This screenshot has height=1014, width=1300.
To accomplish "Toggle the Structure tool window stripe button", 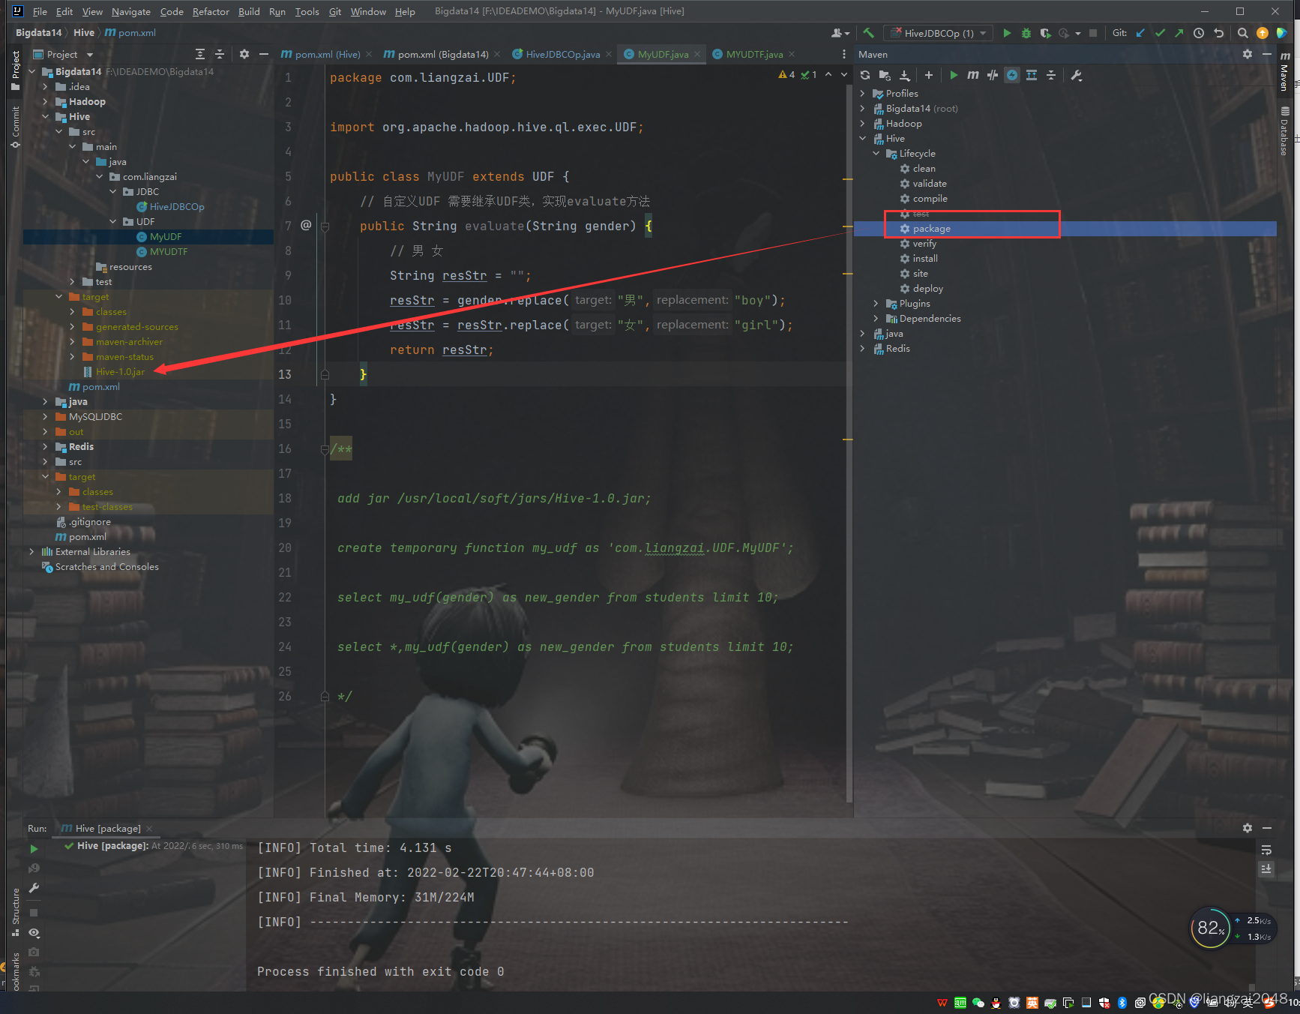I will click(x=15, y=911).
